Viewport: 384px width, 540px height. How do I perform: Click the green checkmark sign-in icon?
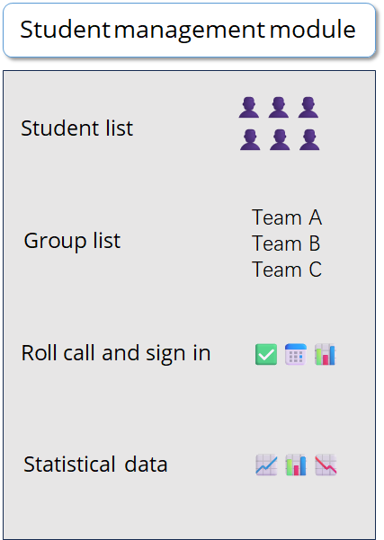266,354
